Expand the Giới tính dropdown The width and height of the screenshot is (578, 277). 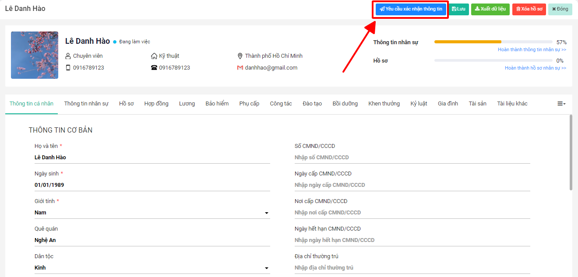click(x=267, y=213)
